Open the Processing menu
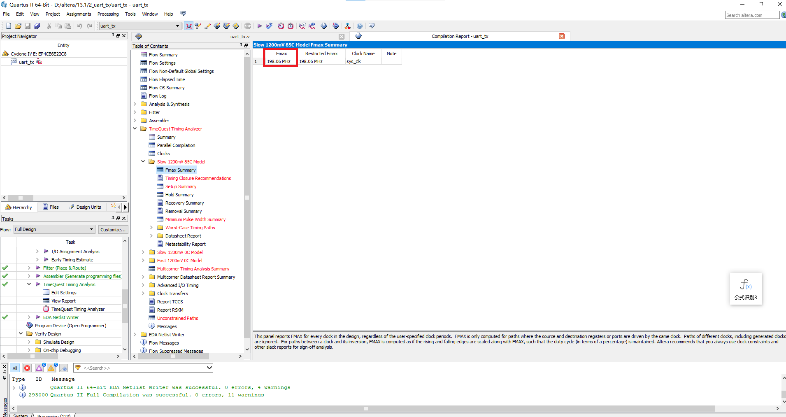Viewport: 786px width, 417px height. click(108, 14)
